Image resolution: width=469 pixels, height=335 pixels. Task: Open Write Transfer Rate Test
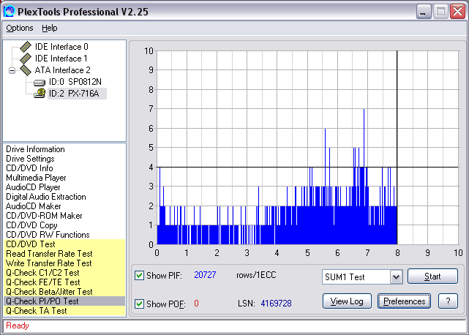(x=49, y=263)
